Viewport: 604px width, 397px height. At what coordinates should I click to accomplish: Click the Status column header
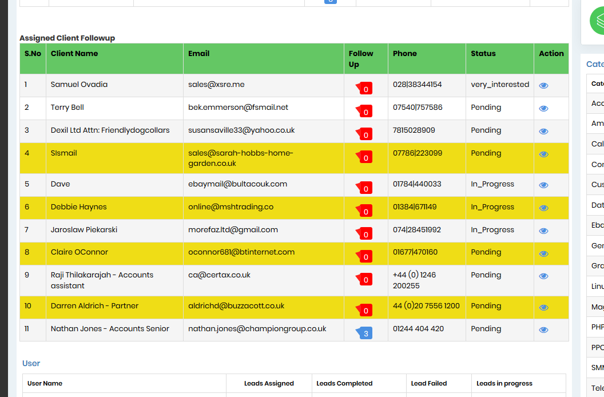[x=483, y=53]
